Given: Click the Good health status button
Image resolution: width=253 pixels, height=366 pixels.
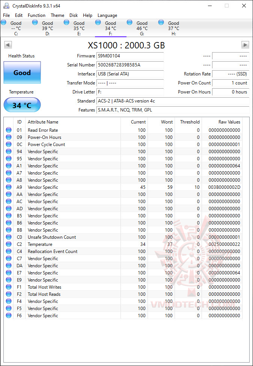Looking at the screenshot, I should [x=22, y=72].
